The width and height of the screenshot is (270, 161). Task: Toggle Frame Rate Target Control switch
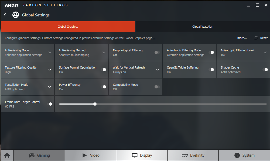(49, 104)
